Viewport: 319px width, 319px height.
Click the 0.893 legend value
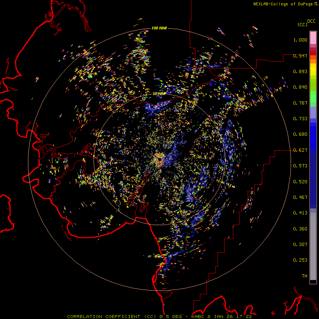pos(300,71)
